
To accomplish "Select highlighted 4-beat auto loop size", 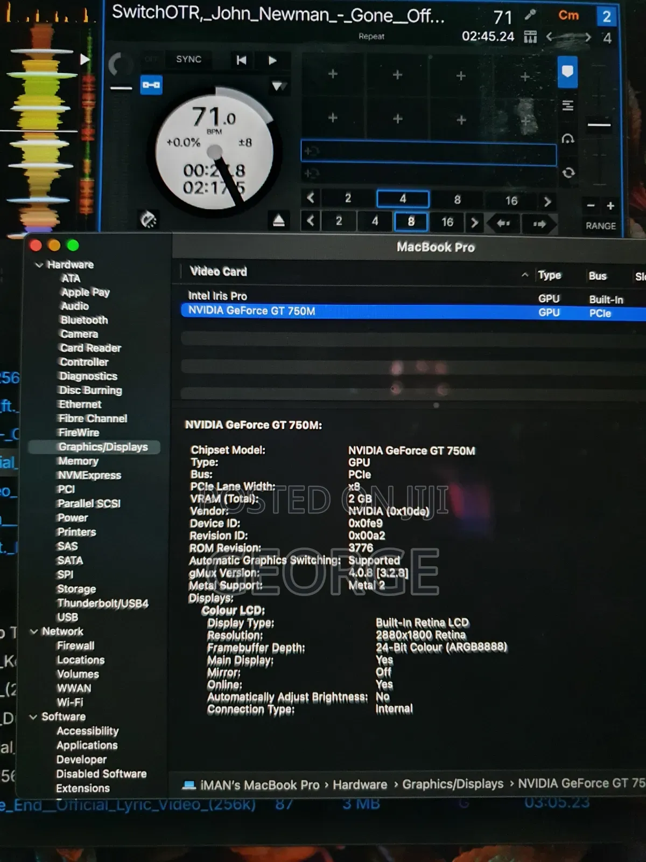I will (x=403, y=199).
